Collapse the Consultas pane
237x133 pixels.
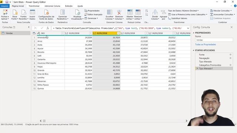click(x=29, y=27)
